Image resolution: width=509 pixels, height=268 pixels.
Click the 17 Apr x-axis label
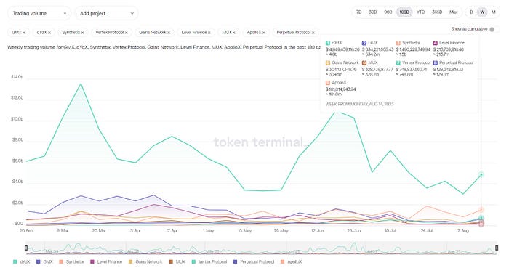pos(172,231)
